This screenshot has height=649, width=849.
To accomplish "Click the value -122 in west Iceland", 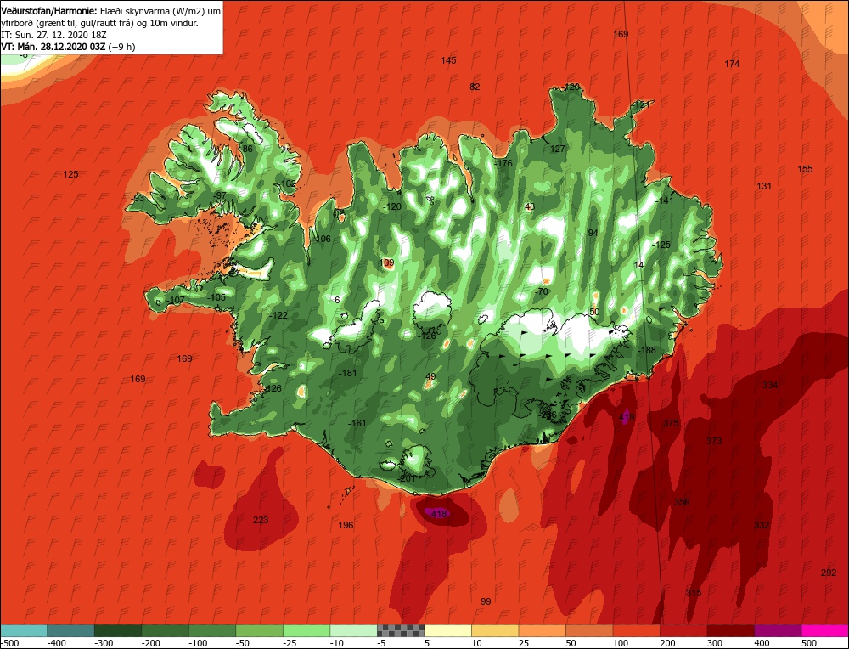I will [278, 315].
